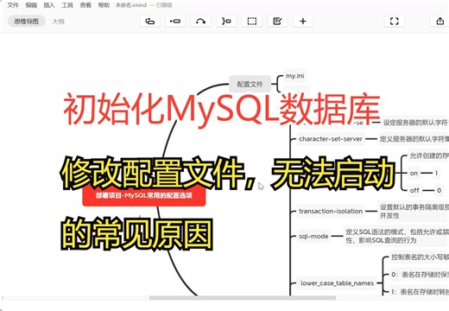This screenshot has height=311, width=449.
Task: Open the 工具 menu
Action: (x=67, y=5)
